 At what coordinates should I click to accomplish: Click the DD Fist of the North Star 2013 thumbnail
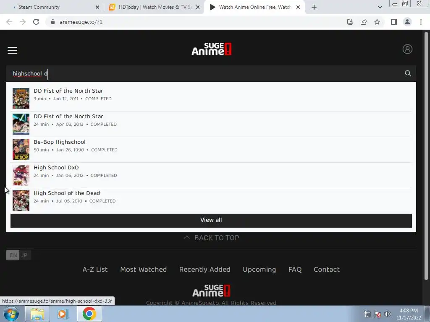21,124
